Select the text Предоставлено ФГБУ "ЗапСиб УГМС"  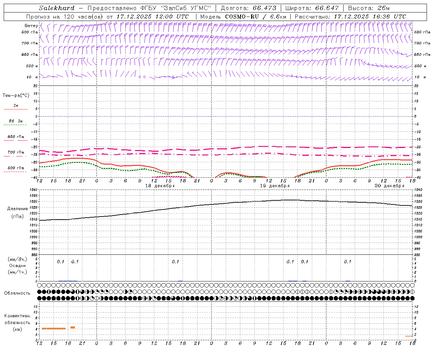click(149, 8)
